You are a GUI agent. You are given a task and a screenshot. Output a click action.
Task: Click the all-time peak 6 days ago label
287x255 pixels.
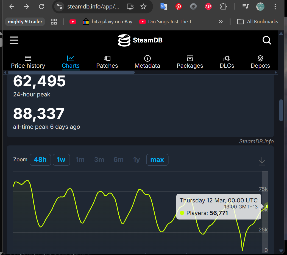(46, 127)
